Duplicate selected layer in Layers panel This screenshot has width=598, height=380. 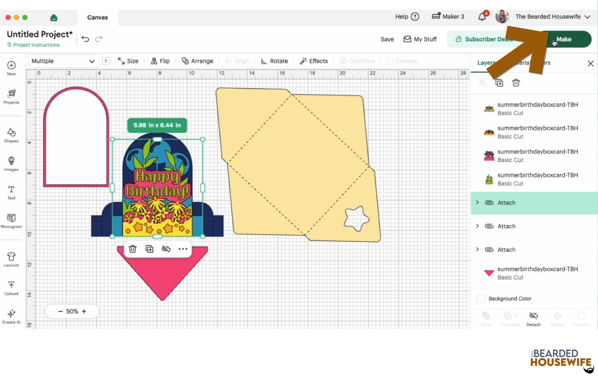point(499,83)
